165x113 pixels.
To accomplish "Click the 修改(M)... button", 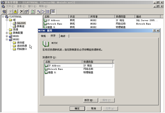I will point(90,100).
